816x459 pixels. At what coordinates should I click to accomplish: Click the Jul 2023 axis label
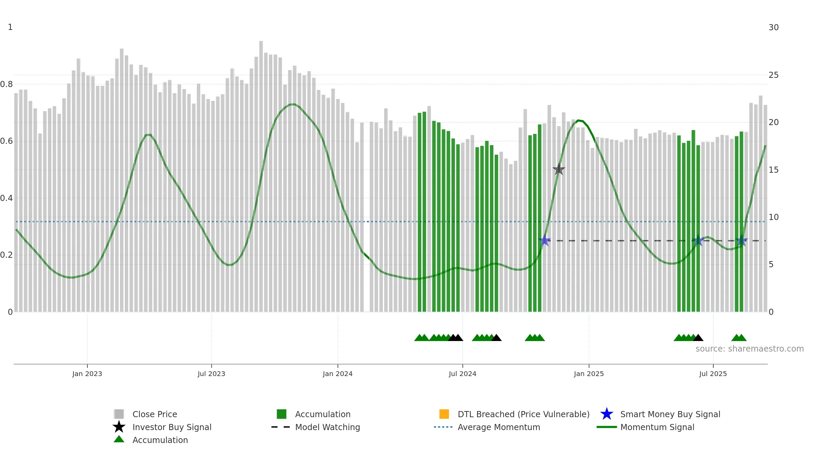211,374
